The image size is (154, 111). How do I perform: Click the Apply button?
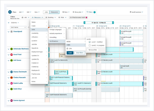click(70, 53)
